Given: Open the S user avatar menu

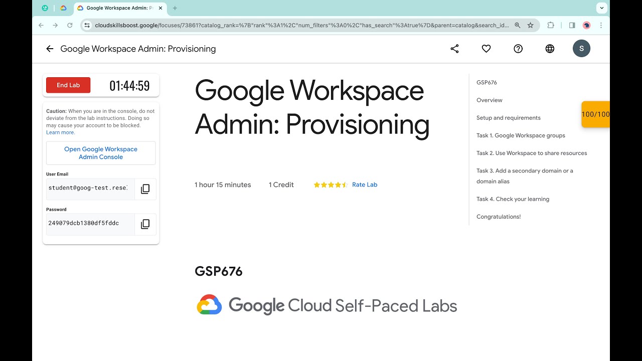Looking at the screenshot, I should (581, 49).
